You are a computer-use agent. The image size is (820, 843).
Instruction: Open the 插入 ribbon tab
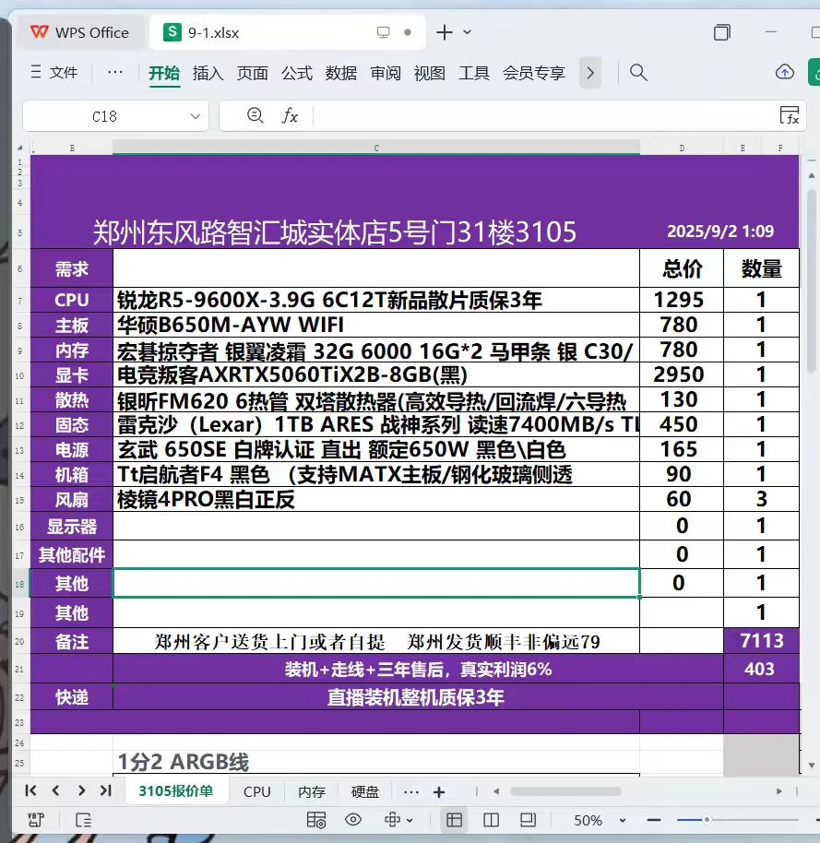coord(208,73)
